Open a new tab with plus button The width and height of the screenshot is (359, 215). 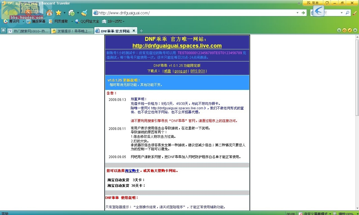(141, 31)
